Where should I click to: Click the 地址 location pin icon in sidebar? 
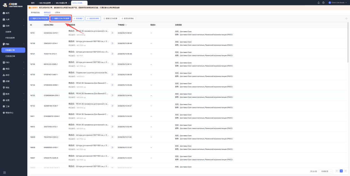(x=4, y=87)
